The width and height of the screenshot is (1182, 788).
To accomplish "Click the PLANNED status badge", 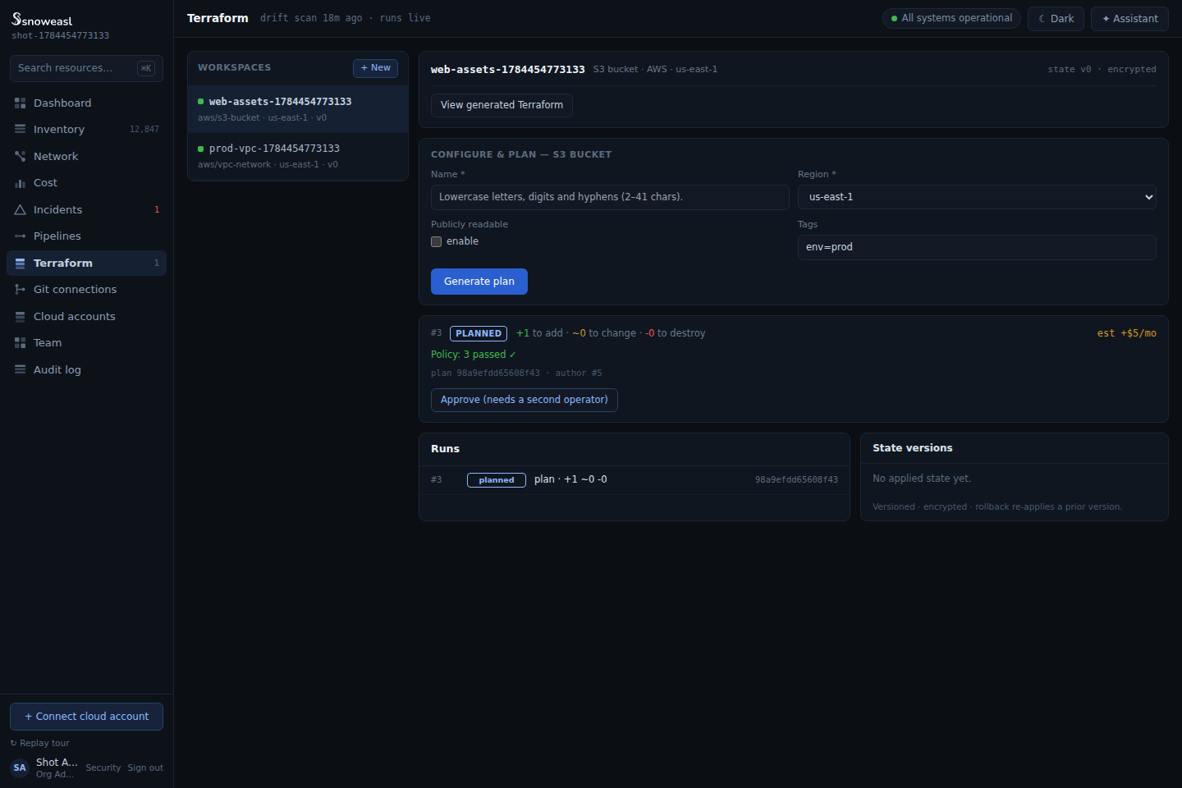I will coord(479,333).
